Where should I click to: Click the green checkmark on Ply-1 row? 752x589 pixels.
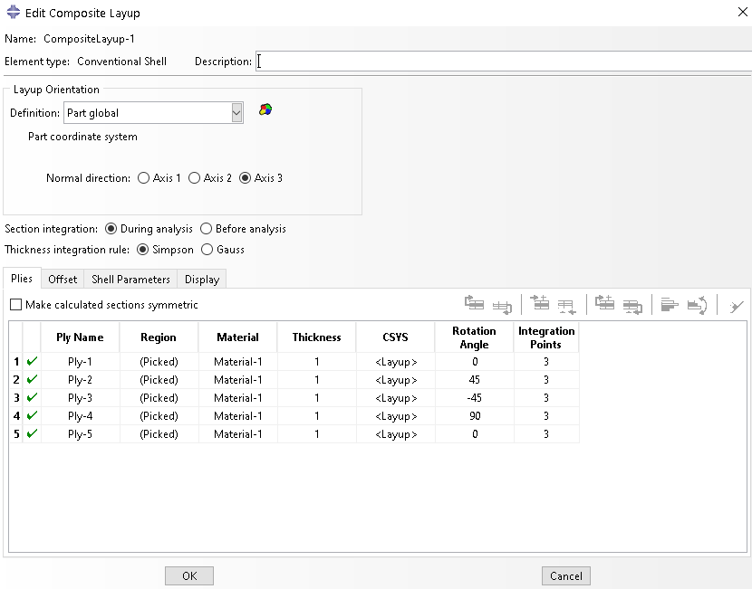click(33, 362)
